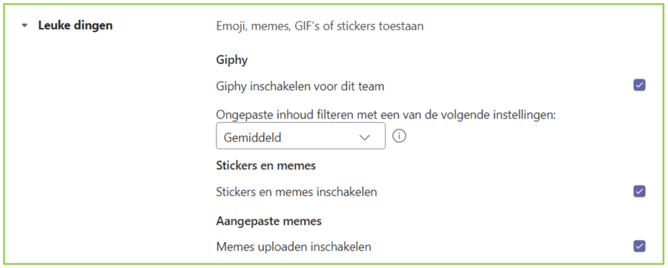Viewport: 668px width, 268px height.
Task: Click the chevron arrow in Gemiddeld dropdown
Action: (364, 137)
